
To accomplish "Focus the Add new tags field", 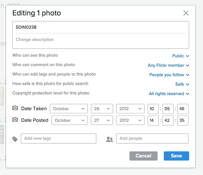I will click(58, 138).
